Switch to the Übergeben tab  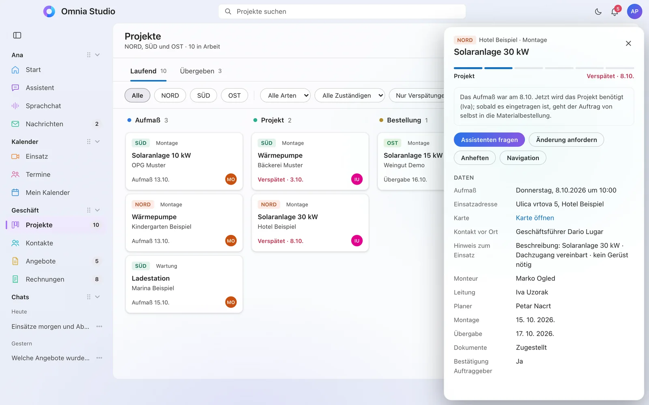pyautogui.click(x=201, y=71)
